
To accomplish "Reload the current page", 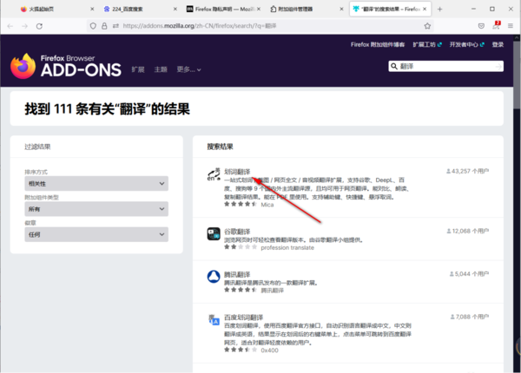I will 39,26.
